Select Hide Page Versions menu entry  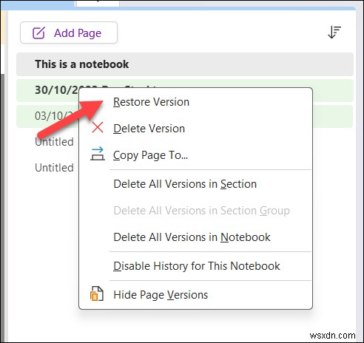195,295
